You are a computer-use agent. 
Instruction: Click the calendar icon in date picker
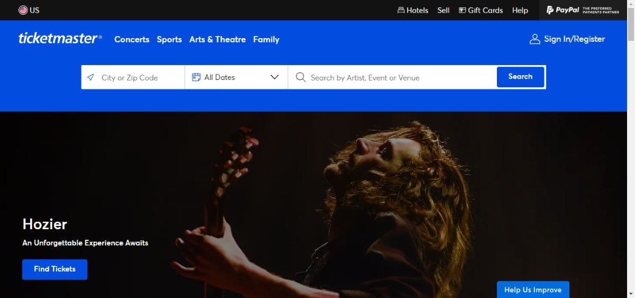pyautogui.click(x=196, y=77)
